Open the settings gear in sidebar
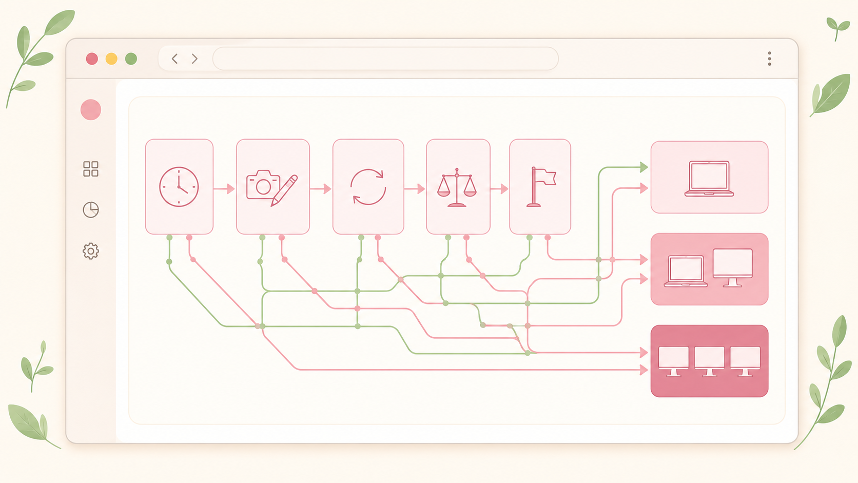 [x=91, y=251]
